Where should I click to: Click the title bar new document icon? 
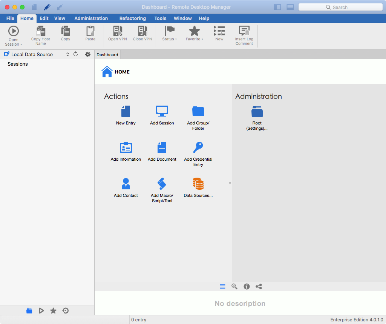[x=34, y=7]
